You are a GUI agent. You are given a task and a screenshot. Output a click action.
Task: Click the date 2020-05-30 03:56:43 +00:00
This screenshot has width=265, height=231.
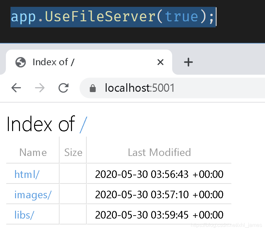click(159, 174)
